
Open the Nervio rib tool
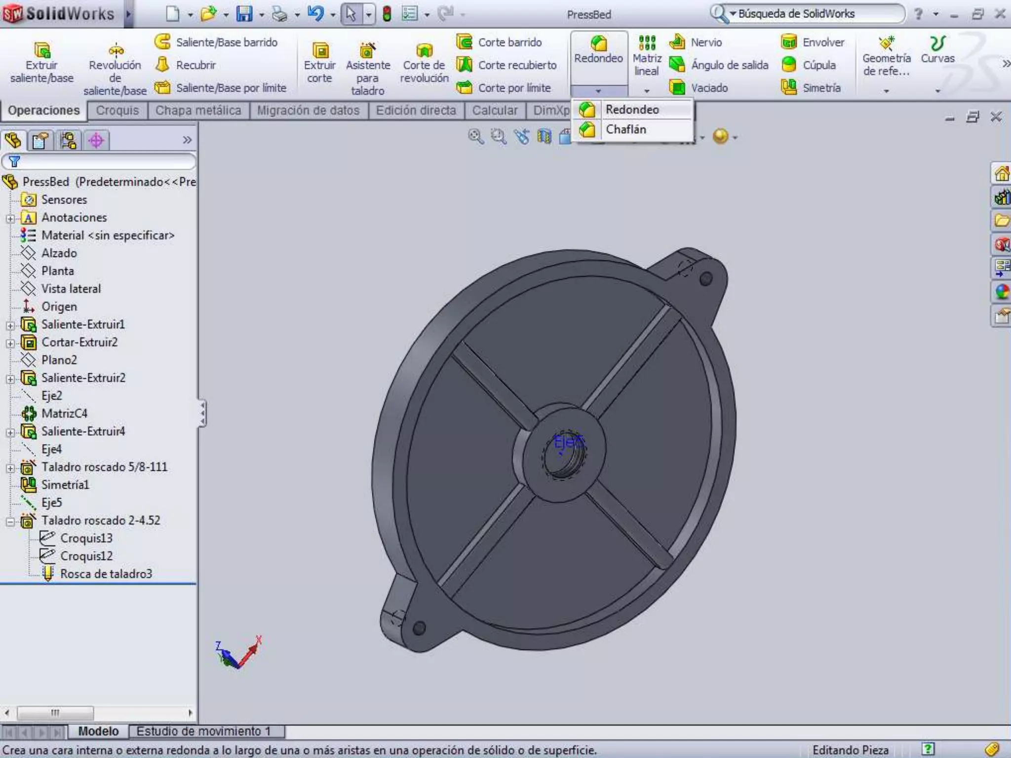677,42
